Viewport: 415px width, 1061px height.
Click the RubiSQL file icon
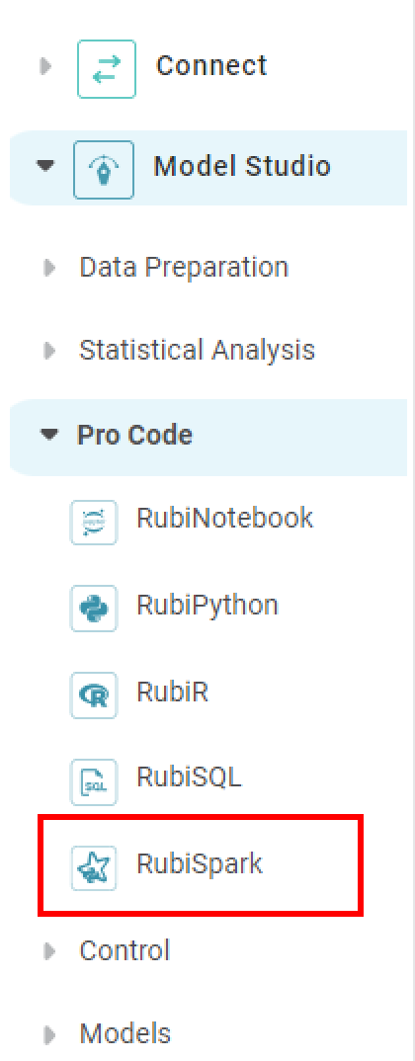94,781
